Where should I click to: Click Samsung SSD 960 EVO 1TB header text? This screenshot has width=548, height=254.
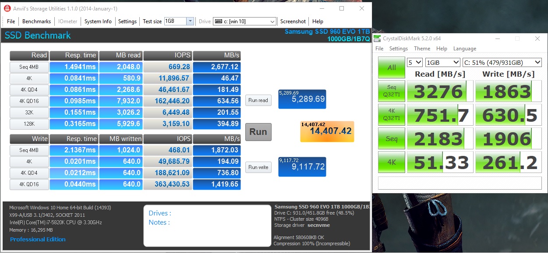coord(327,32)
